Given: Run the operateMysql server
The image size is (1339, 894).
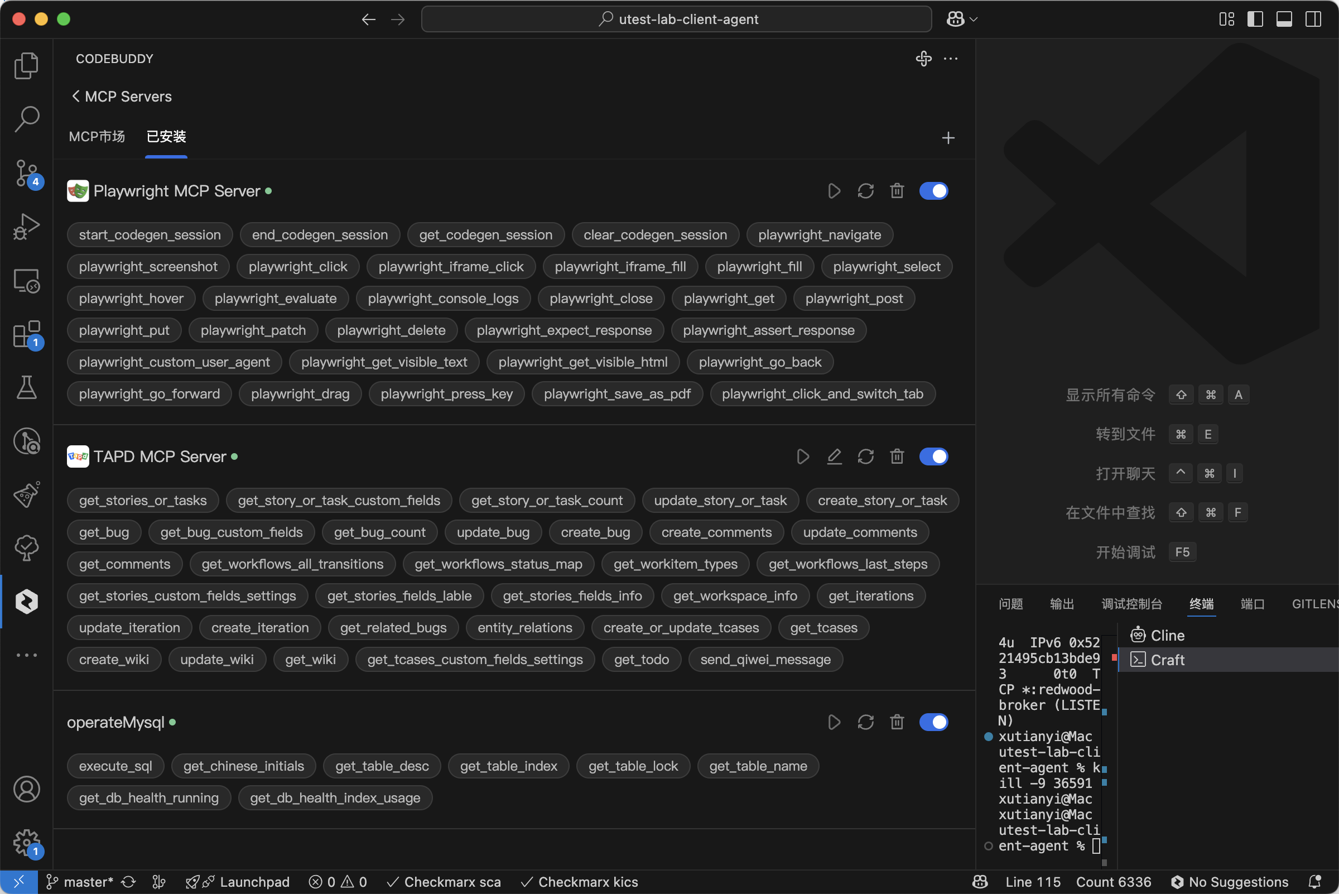Looking at the screenshot, I should [834, 722].
